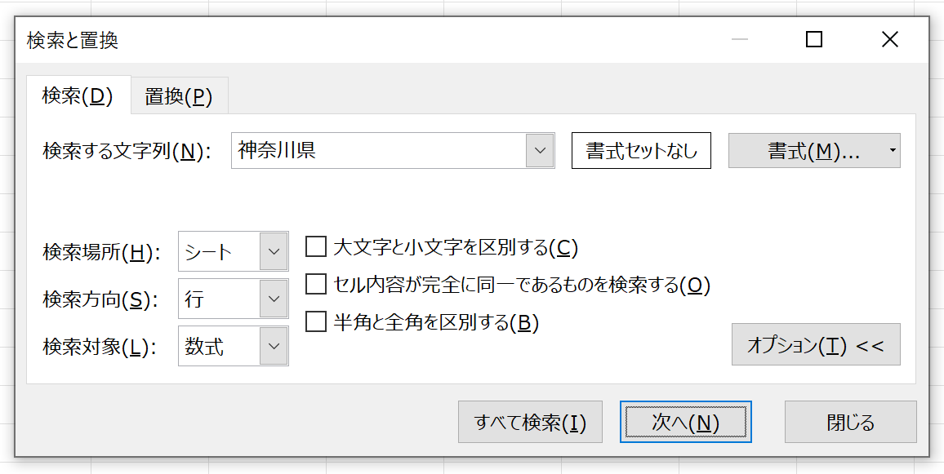This screenshot has width=944, height=474.
Task: Open the small arrow beside 書式(M)
Action: pos(893,151)
